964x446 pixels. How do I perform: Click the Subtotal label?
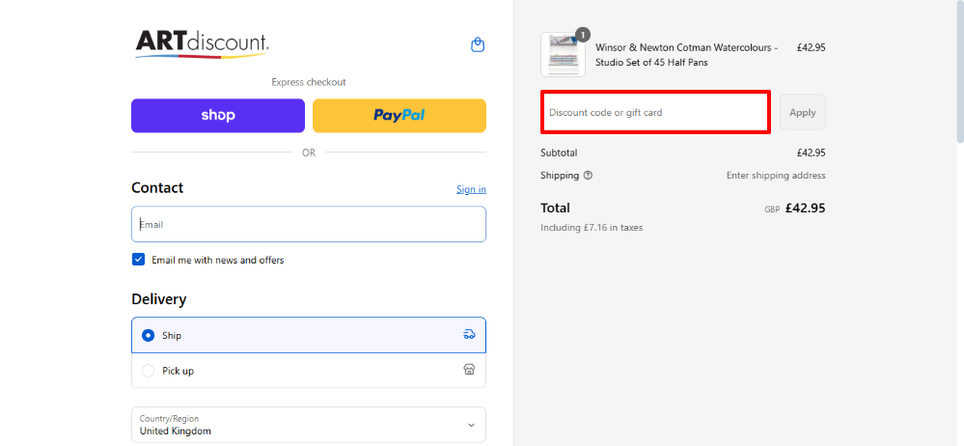tap(559, 153)
